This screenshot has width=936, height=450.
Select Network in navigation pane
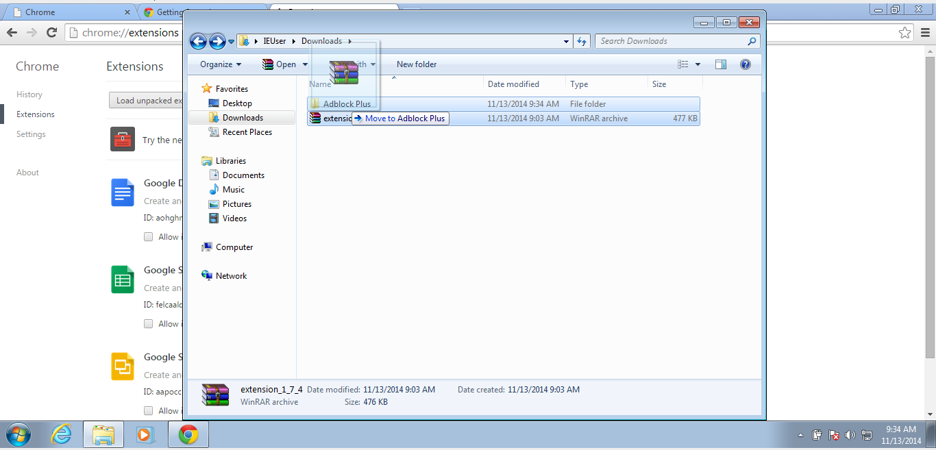(224, 276)
